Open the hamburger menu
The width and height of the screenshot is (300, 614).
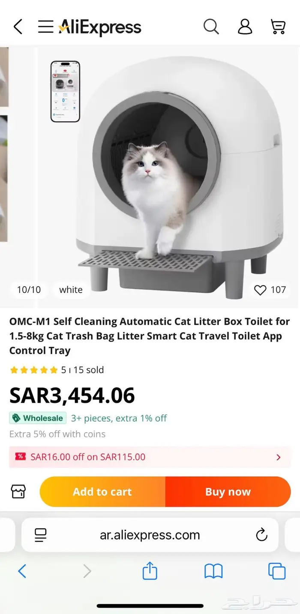tap(45, 27)
